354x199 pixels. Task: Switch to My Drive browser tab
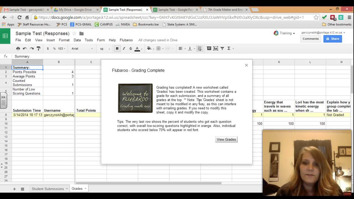75,10
